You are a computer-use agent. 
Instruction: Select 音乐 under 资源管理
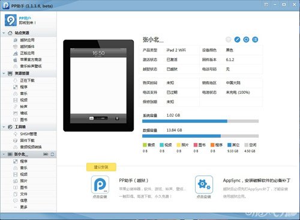click(x=23, y=94)
